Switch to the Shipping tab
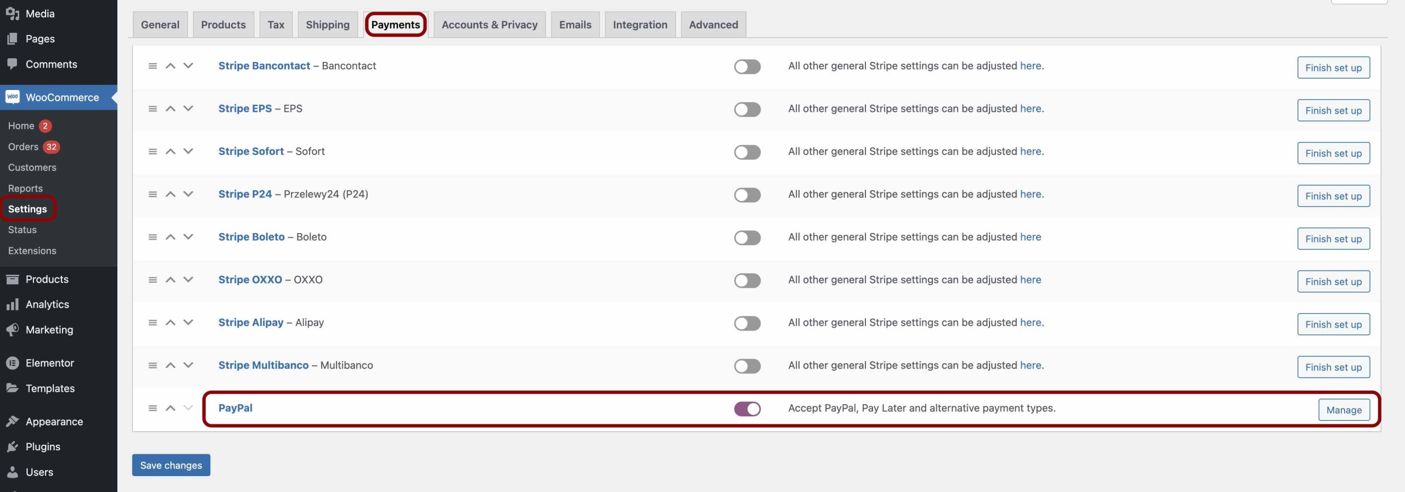The height and width of the screenshot is (492, 1405). click(328, 25)
